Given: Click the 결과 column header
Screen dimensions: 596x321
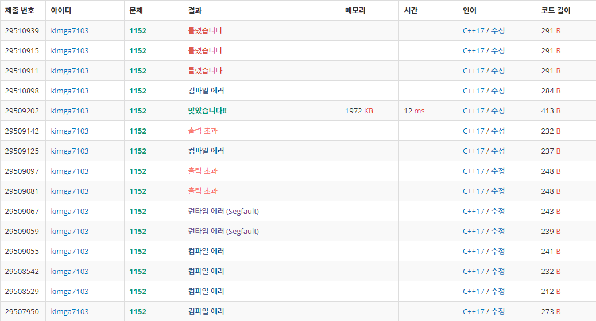Looking at the screenshot, I should [195, 11].
